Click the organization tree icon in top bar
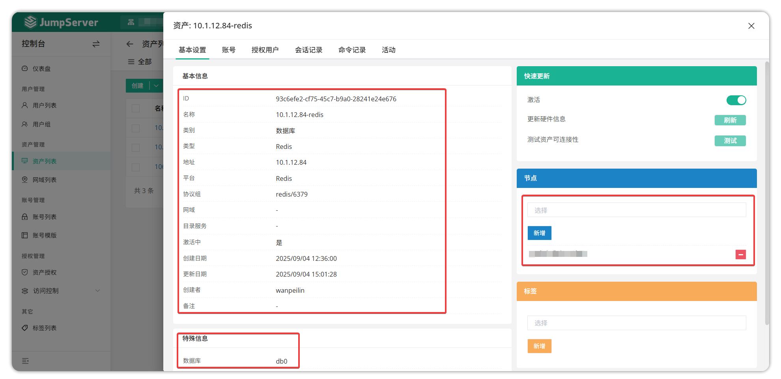 point(131,22)
